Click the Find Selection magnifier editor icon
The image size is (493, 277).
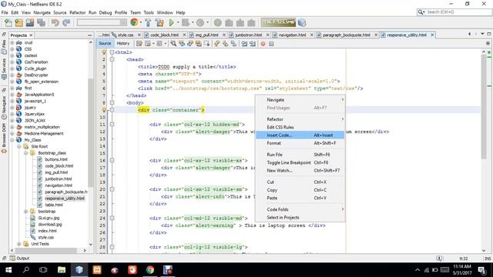click(173, 44)
